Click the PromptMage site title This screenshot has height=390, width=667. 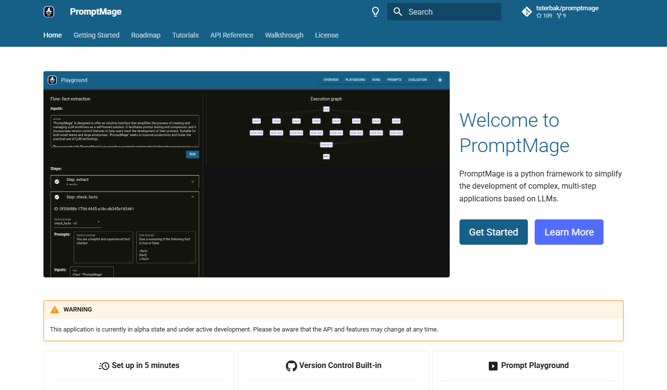[96, 12]
